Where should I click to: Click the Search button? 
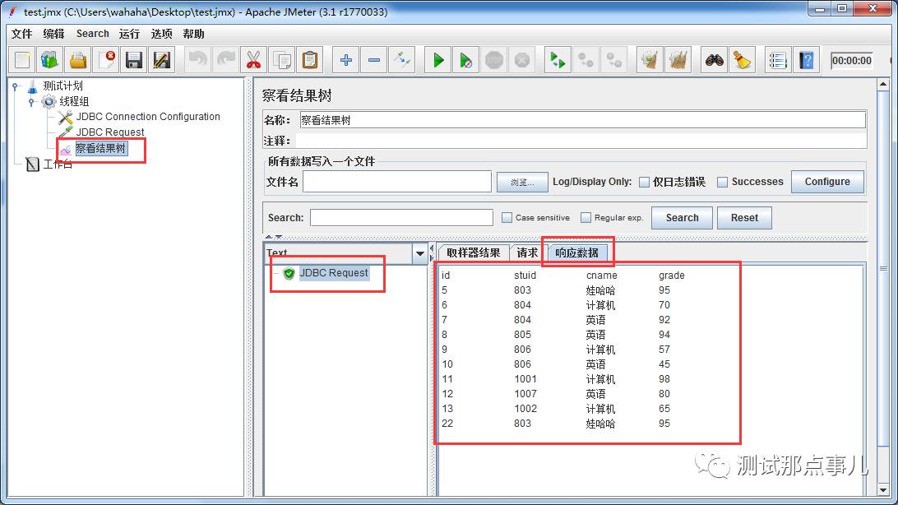[682, 218]
